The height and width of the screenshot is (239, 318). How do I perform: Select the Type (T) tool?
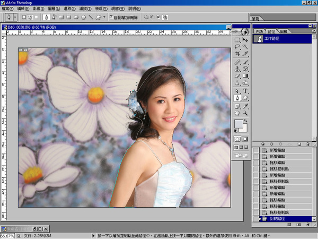click(246, 91)
